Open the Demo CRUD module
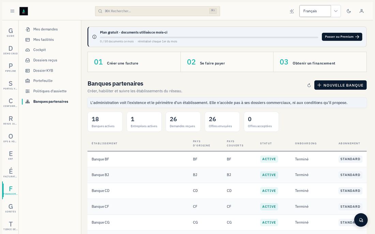 tap(11, 50)
